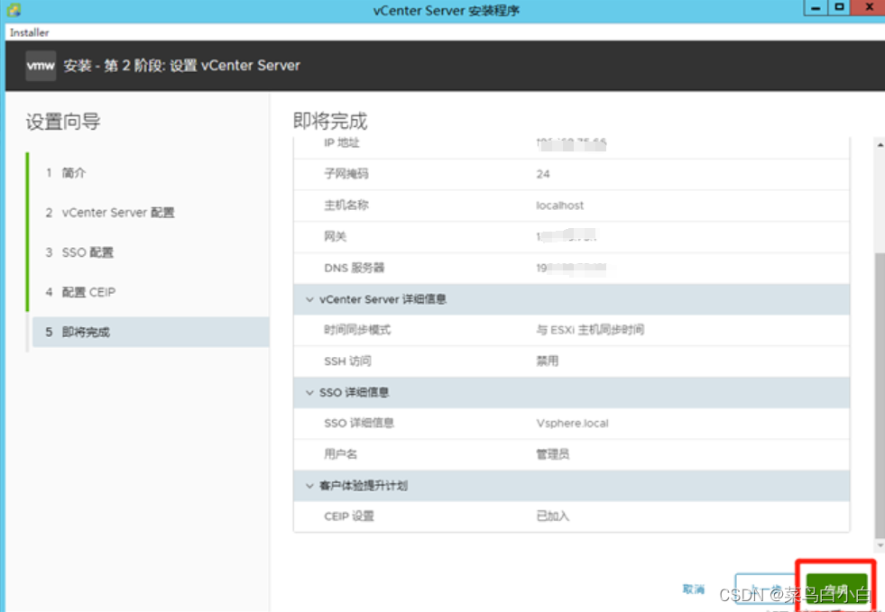Click the scrollbar down arrow
The width and height of the screenshot is (885, 612).
pyautogui.click(x=880, y=545)
